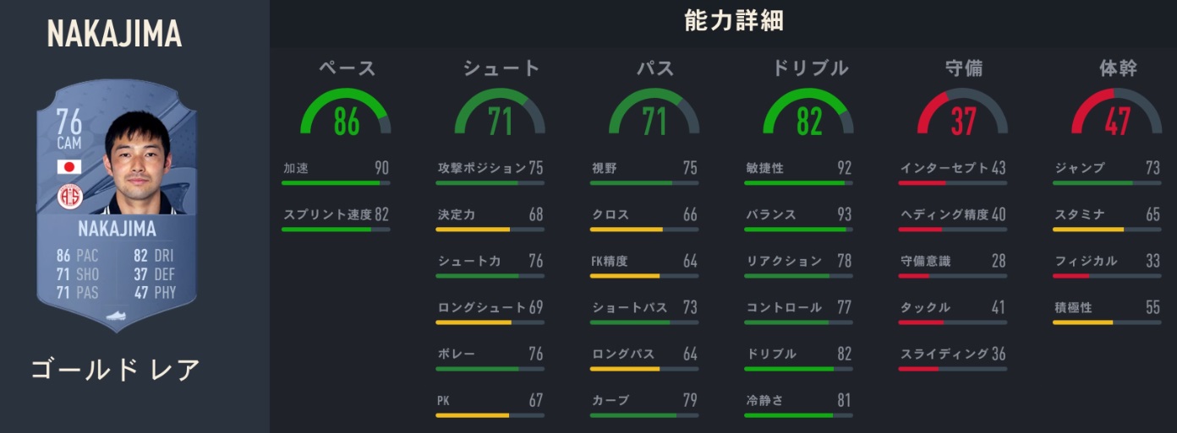Screen dimensions: 1177x433
Task: Click the スタミナ stat row
Action: (1107, 215)
